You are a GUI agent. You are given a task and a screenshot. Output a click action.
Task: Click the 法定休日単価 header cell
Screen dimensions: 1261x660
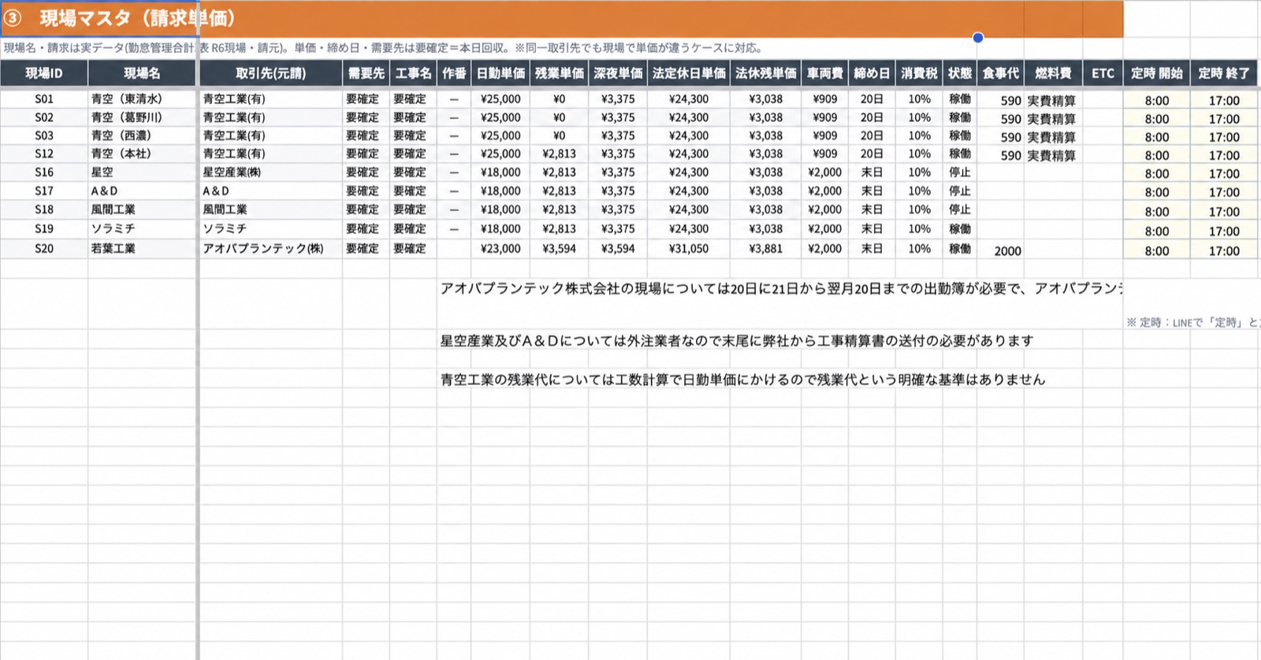click(689, 73)
